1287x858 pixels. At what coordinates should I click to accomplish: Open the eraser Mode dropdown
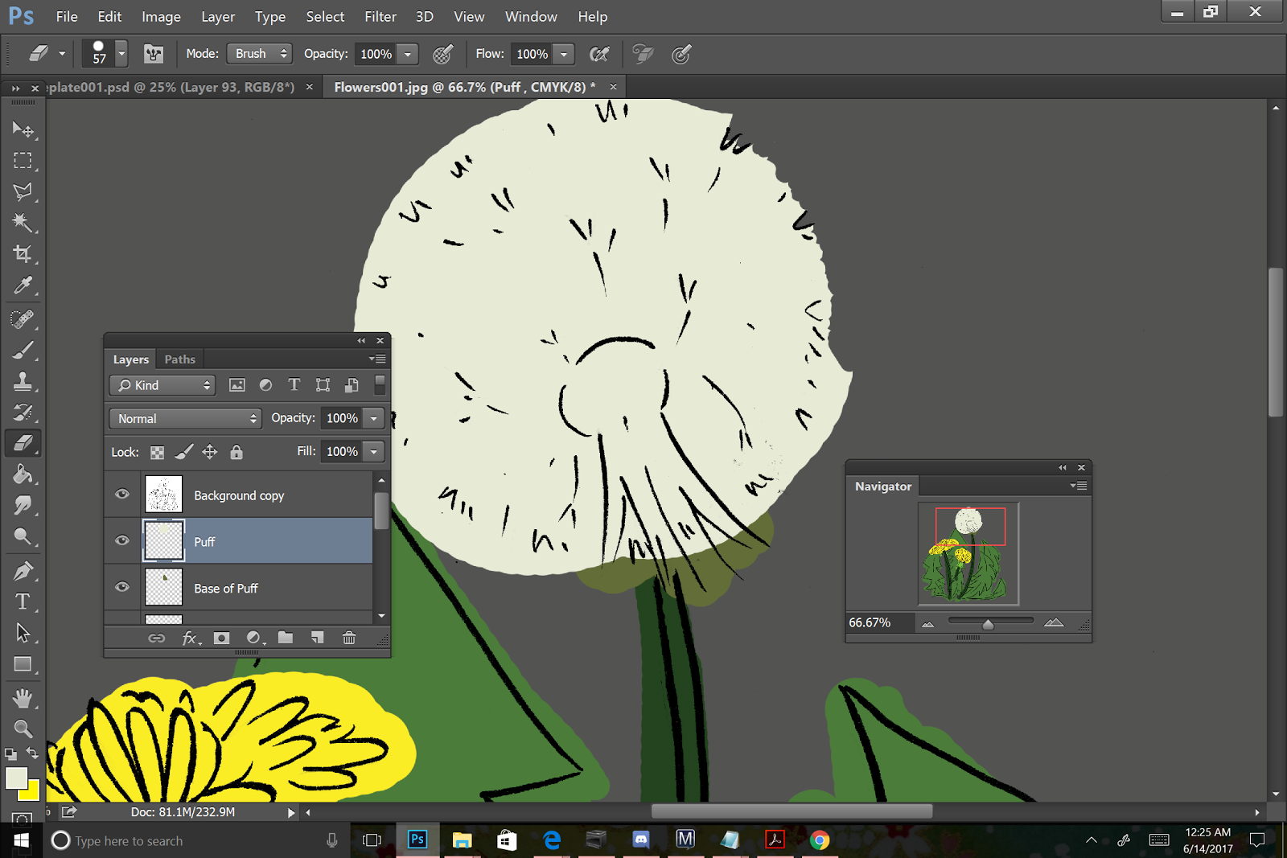(259, 54)
